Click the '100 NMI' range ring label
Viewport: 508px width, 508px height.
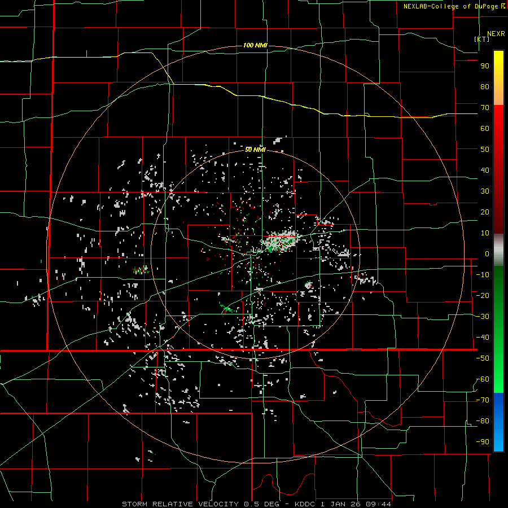tap(255, 45)
